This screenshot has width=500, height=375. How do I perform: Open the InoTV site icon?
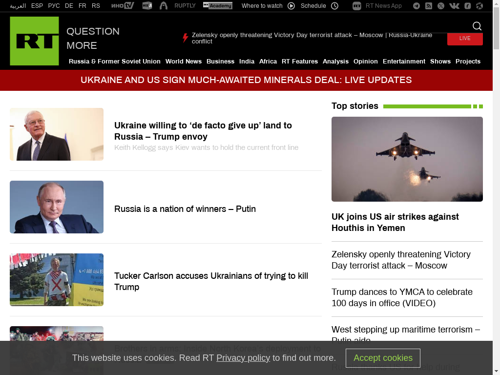[x=123, y=6]
